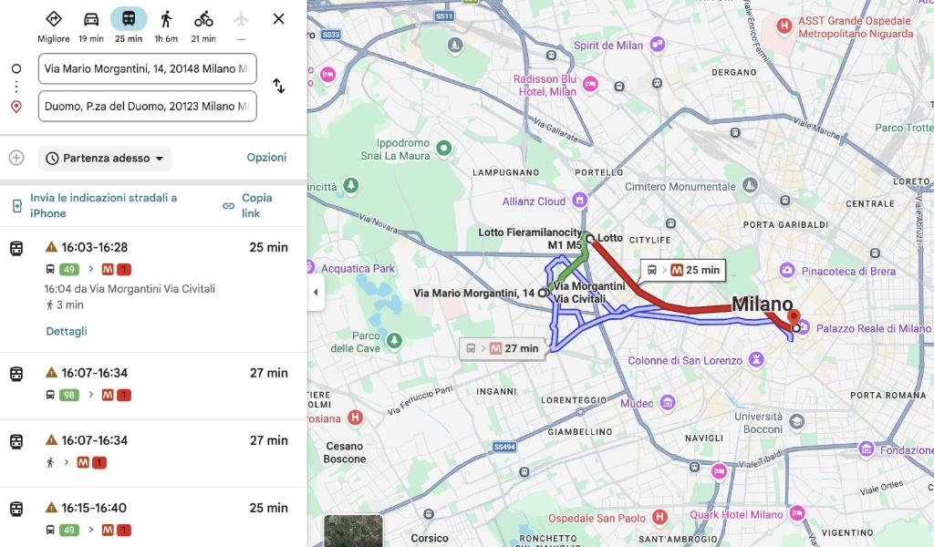Click the Parco delle Cave marker
Image resolution: width=934 pixels, height=547 pixels.
[x=394, y=341]
